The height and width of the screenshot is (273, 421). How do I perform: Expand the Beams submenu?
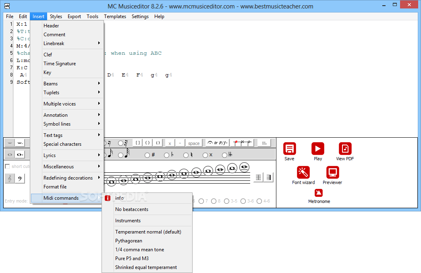point(67,83)
